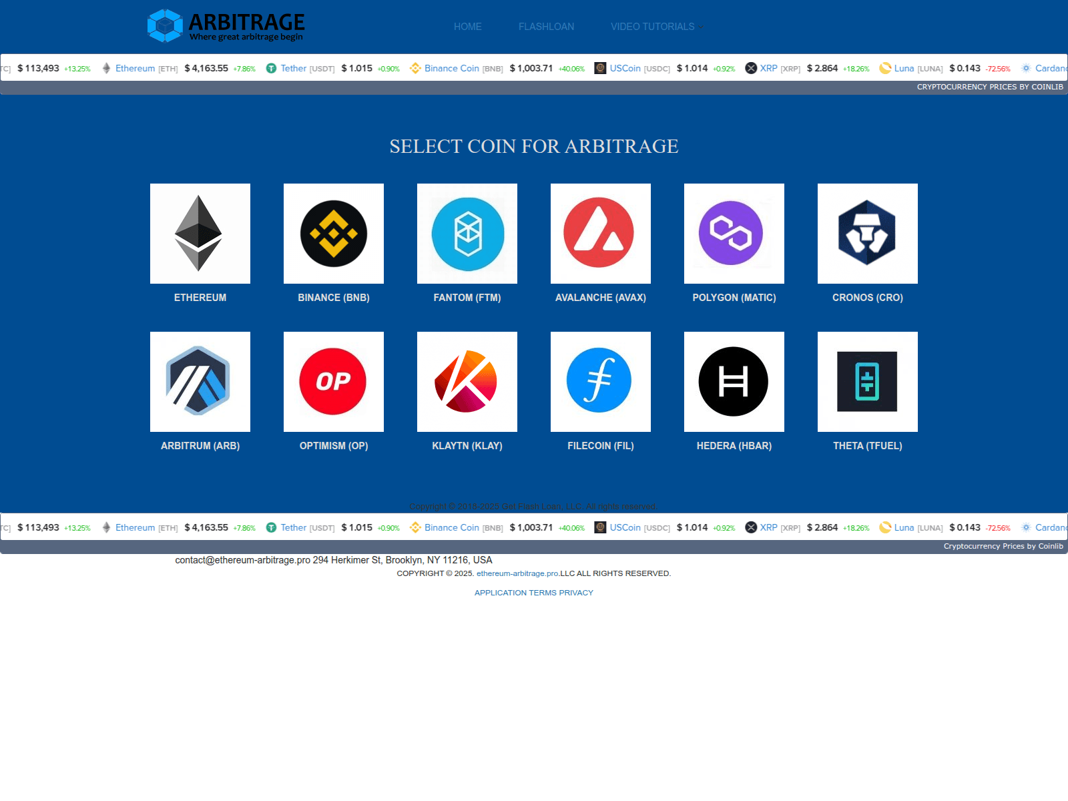The image size is (1068, 801).
Task: Select the Polygon MATIC coin icon
Action: point(734,234)
